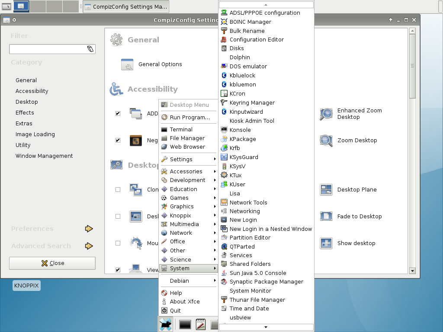Image resolution: width=443 pixels, height=332 pixels.
Task: Open Keyring Manager from System submenu
Action: coord(266,103)
